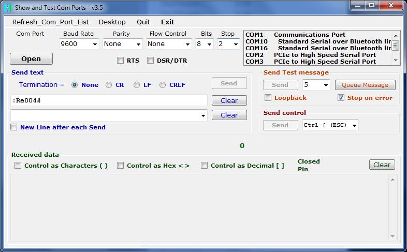
Task: Click the app icon in title bar
Action: pyautogui.click(x=8, y=8)
